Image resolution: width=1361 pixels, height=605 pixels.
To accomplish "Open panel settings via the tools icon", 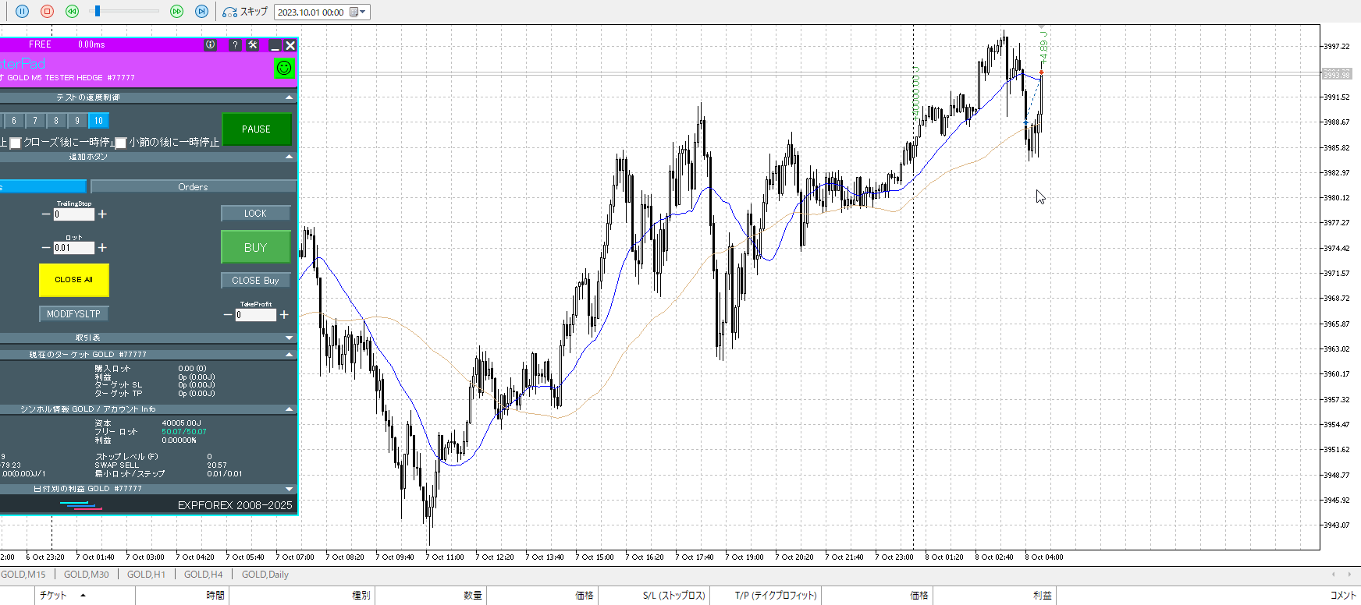I will point(253,45).
